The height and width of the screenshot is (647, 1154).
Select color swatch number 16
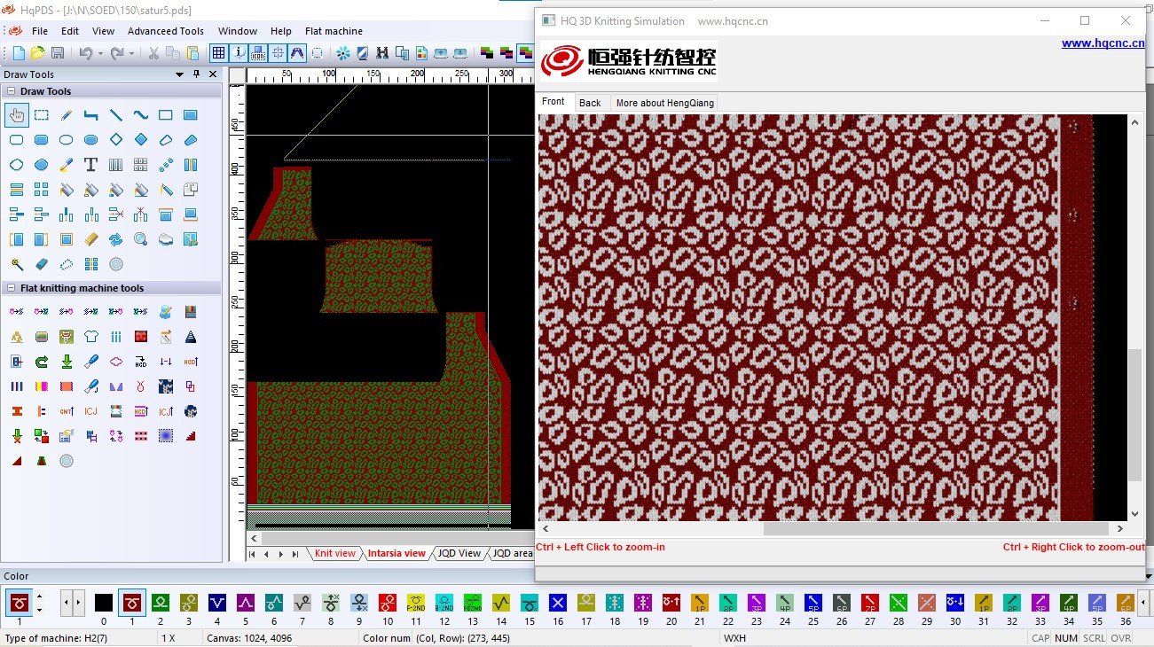557,603
